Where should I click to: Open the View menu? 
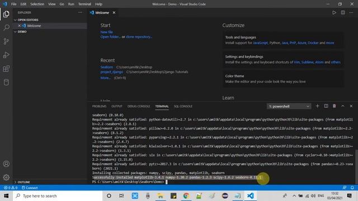(52, 4)
